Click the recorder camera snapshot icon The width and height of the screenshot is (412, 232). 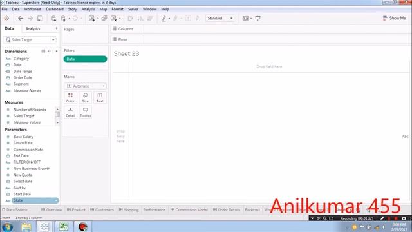(404, 218)
